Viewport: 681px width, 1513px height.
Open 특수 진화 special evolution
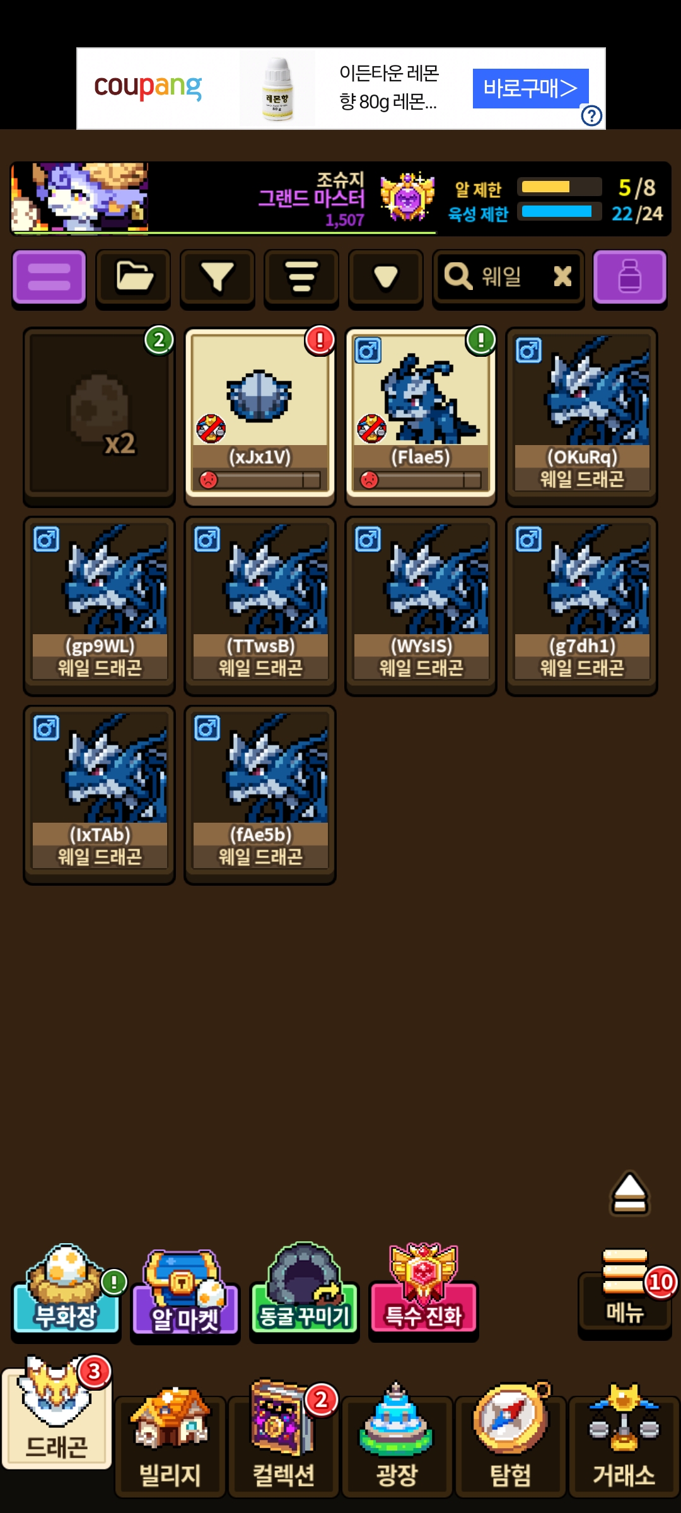tap(424, 1294)
